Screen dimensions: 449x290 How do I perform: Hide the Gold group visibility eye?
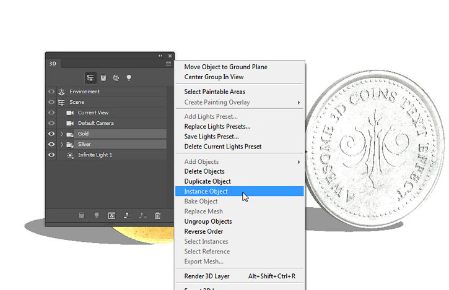51,134
